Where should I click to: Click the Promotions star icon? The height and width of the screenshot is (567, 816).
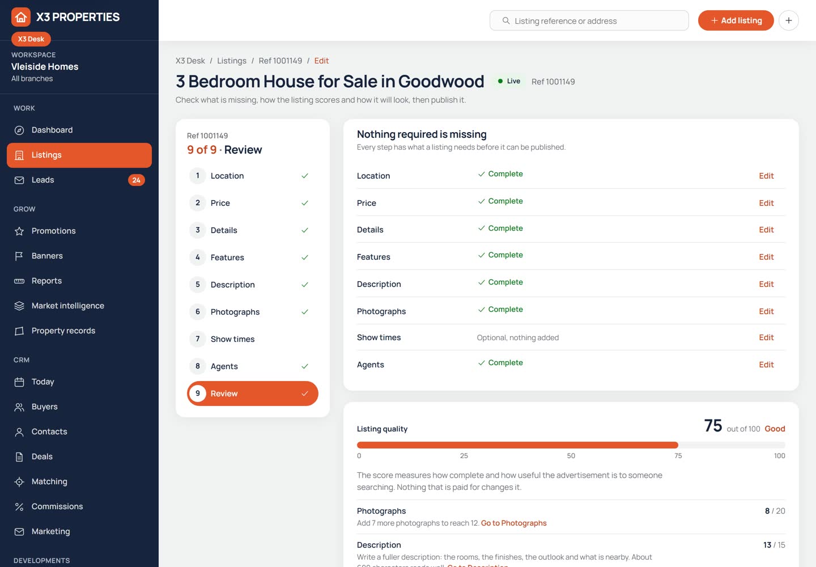(x=19, y=231)
